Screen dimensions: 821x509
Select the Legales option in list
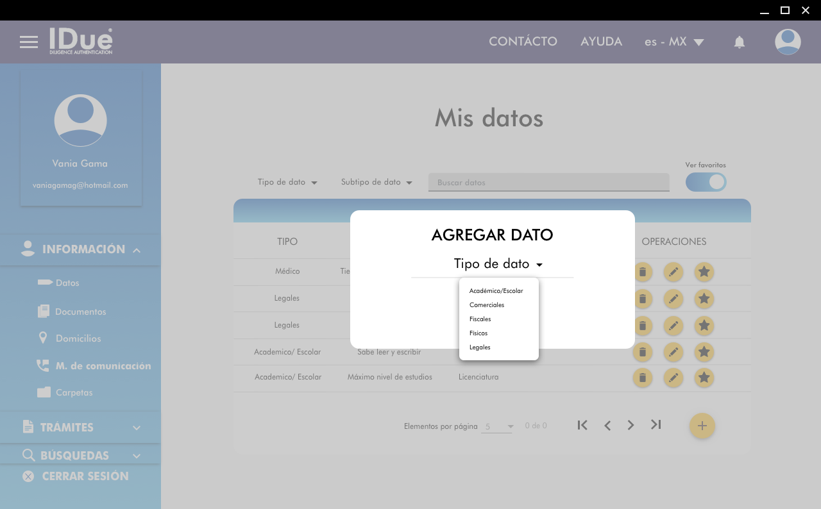[x=480, y=347]
